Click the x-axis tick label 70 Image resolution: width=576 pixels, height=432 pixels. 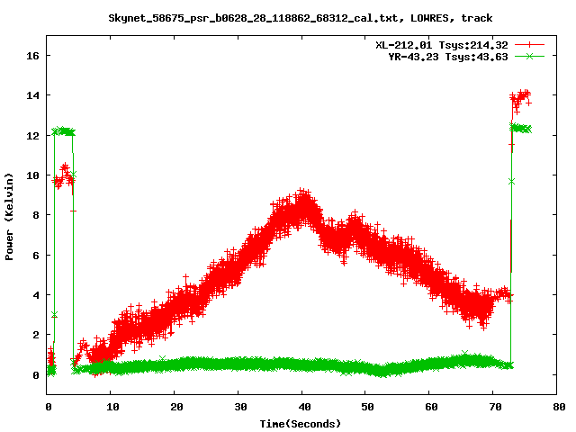(x=496, y=407)
